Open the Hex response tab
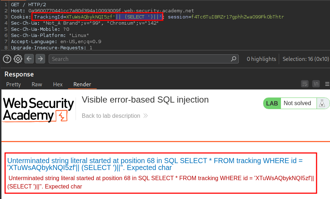The height and width of the screenshot is (199, 330). pos(58,84)
